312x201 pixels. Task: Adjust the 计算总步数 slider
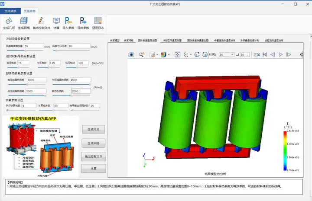pyautogui.click(x=53, y=110)
